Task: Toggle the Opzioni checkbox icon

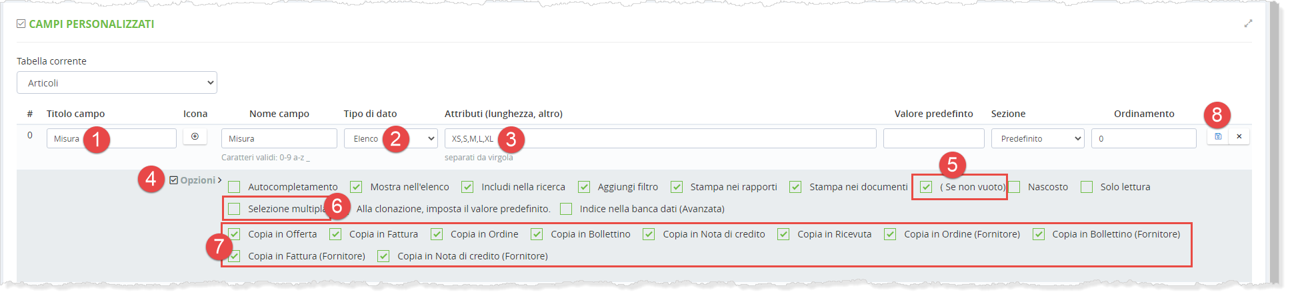Action: click(x=174, y=180)
